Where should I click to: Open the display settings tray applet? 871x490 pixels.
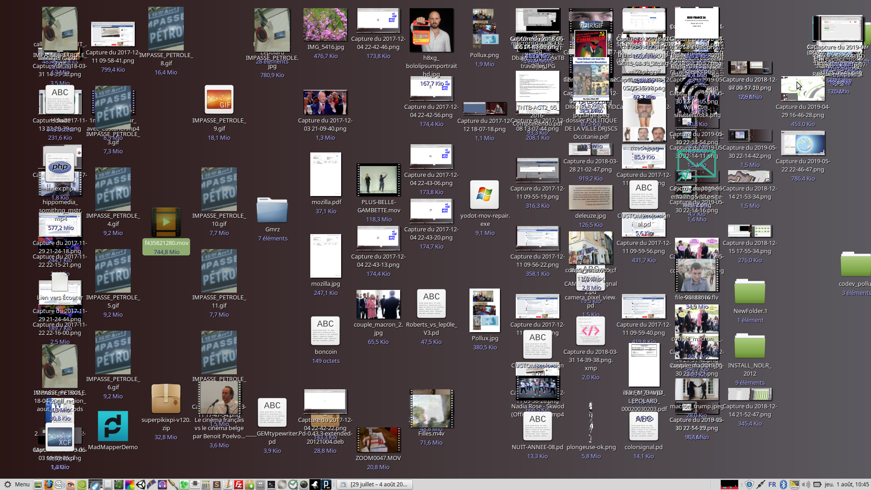click(x=794, y=485)
